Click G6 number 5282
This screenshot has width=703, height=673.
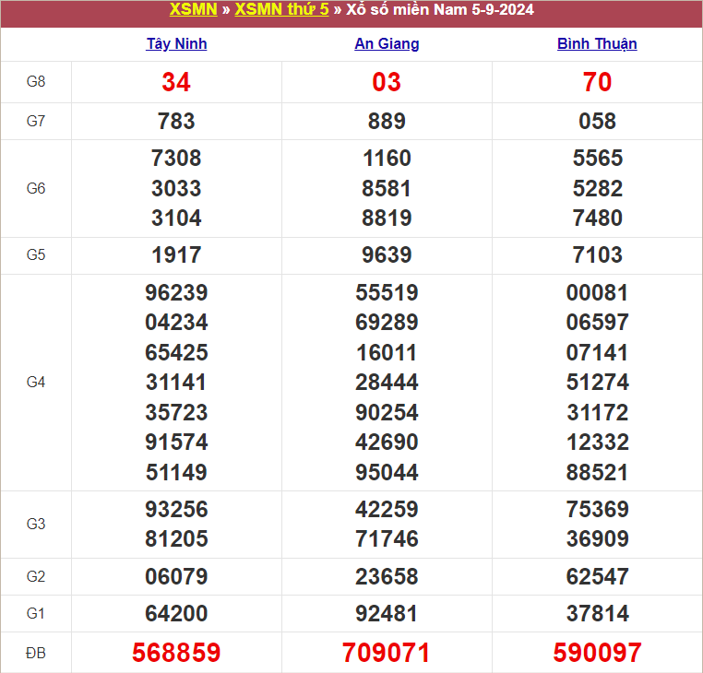(597, 188)
